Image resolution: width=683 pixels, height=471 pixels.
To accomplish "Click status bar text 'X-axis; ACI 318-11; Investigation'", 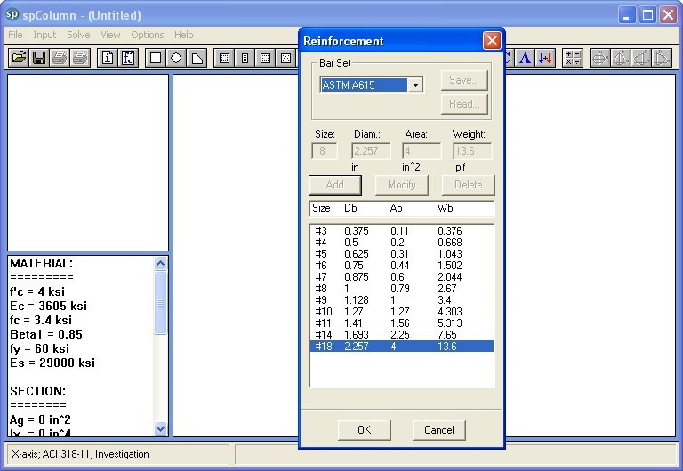I will pyautogui.click(x=80, y=454).
